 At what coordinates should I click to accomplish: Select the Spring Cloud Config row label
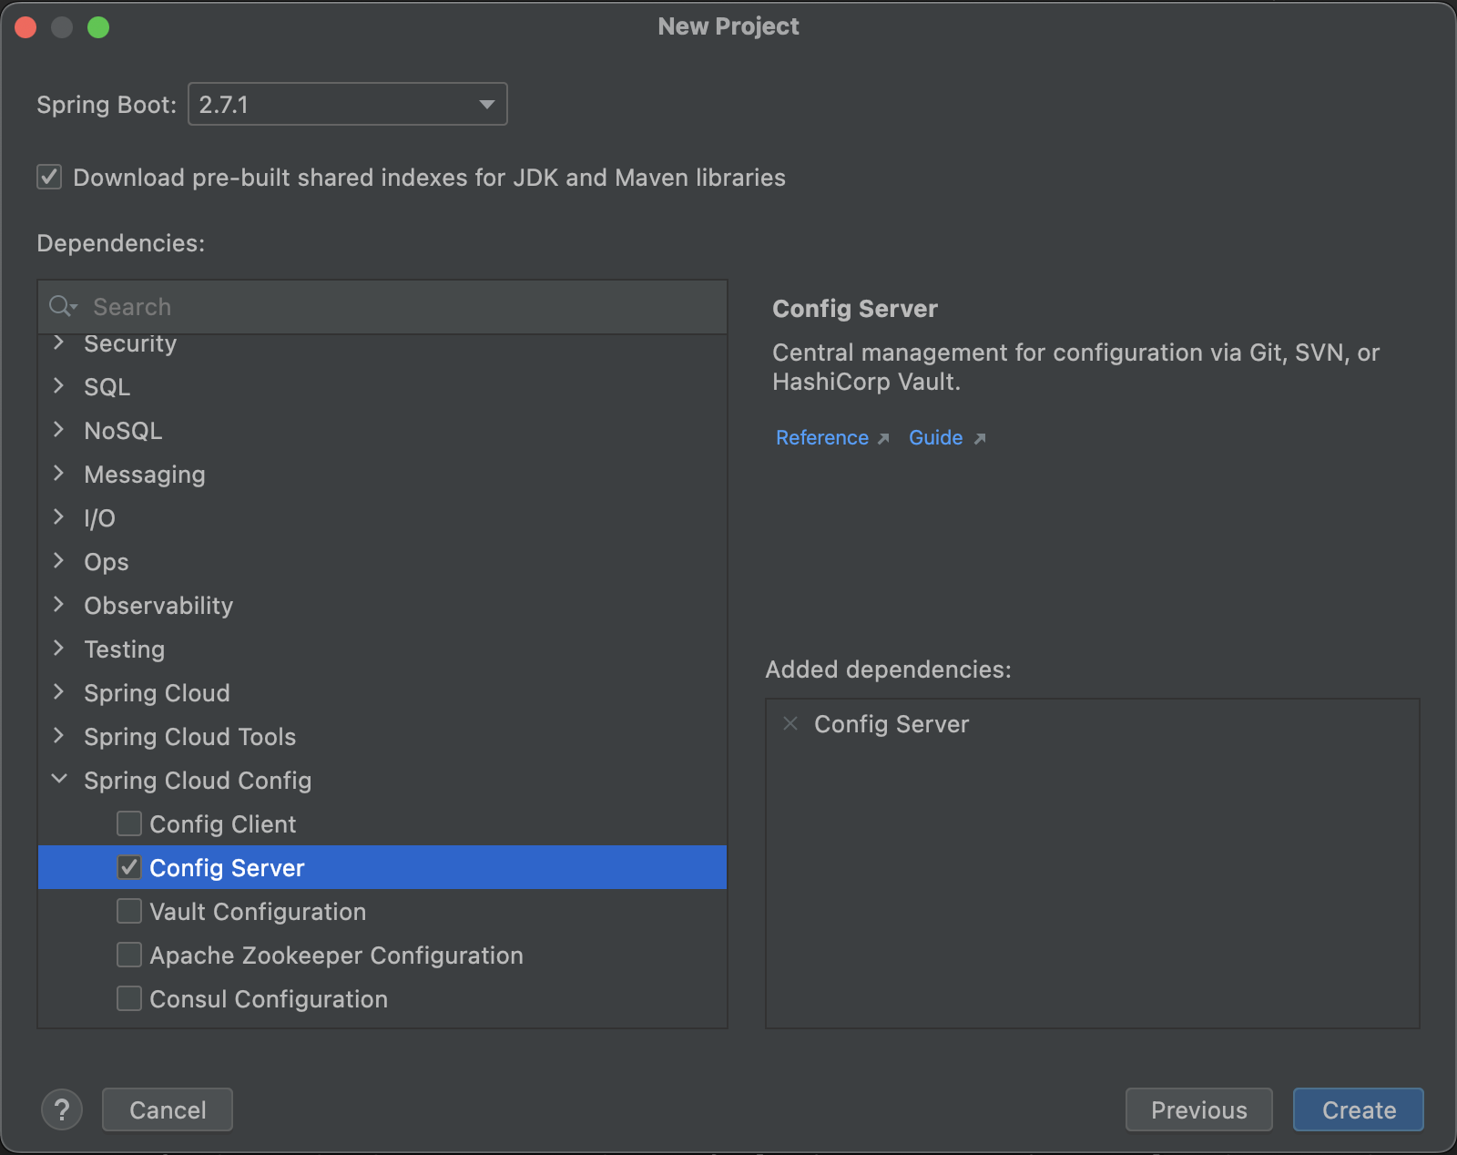(x=198, y=781)
